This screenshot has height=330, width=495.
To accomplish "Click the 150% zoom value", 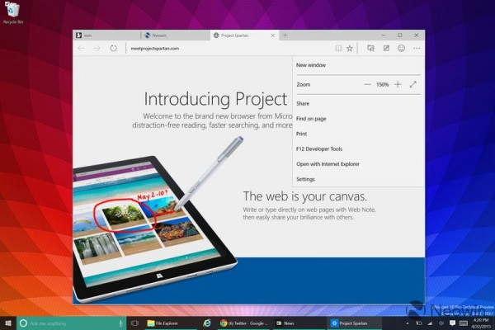I will click(382, 84).
